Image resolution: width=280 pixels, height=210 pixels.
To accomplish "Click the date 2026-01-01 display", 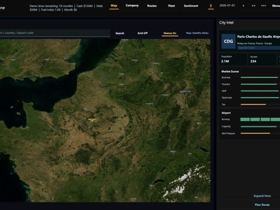I will [x=227, y=5].
